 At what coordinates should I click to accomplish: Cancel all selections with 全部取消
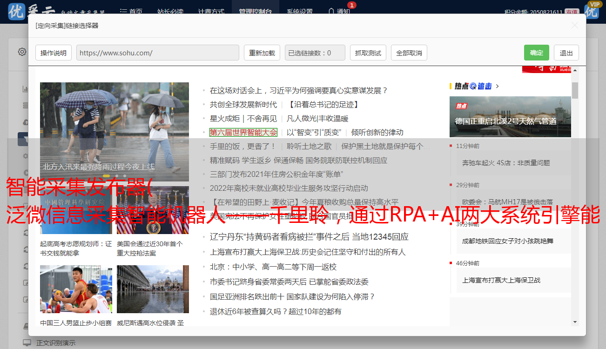[x=409, y=53]
